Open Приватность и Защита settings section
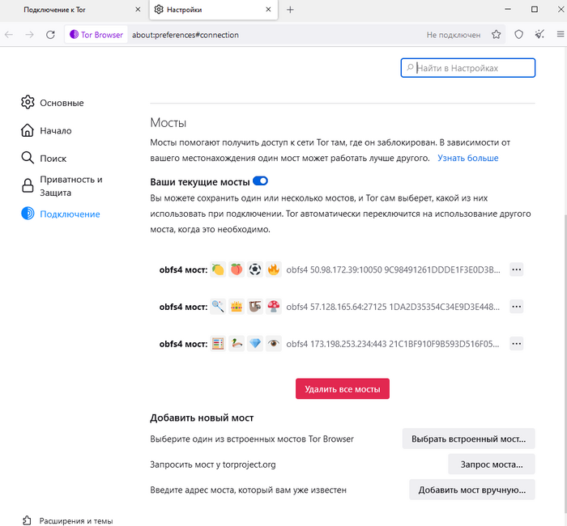The width and height of the screenshot is (567, 526). coord(71,186)
